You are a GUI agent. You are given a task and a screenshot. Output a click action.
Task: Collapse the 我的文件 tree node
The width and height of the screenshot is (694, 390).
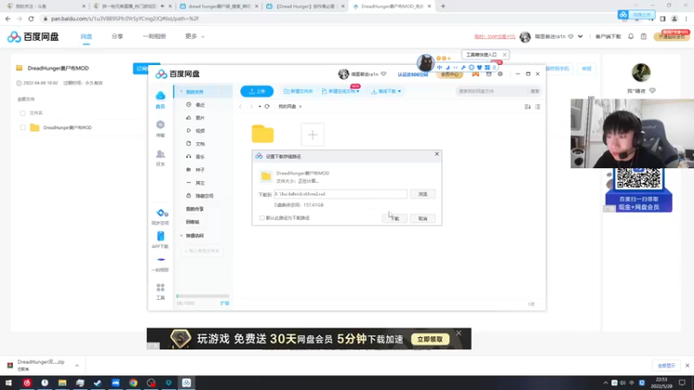181,92
